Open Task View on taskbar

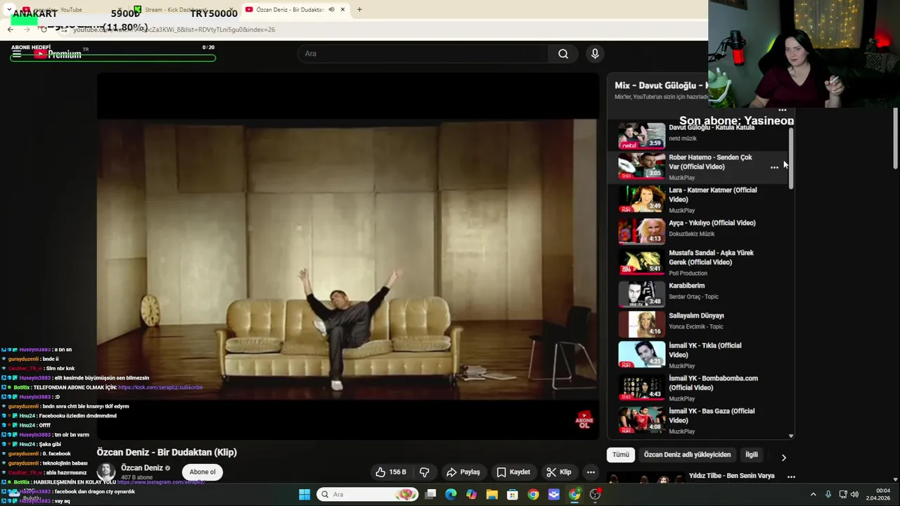430,495
